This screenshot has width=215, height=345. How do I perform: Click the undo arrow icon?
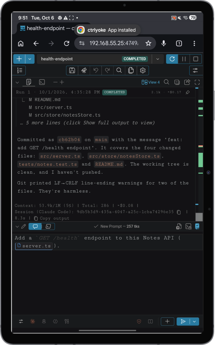[96, 71]
